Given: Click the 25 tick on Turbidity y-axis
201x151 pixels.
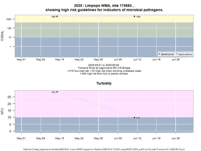Looking at the screenshot, I should (10, 97).
